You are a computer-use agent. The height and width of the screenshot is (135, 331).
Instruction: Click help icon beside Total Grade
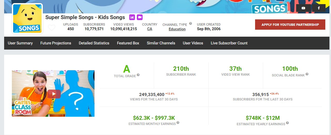(x=138, y=75)
